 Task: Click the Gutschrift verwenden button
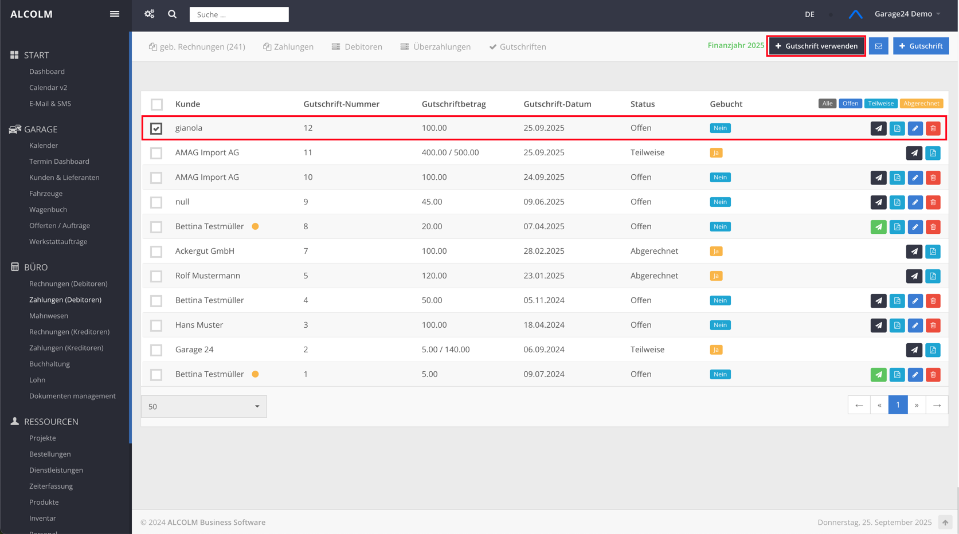pyautogui.click(x=816, y=46)
